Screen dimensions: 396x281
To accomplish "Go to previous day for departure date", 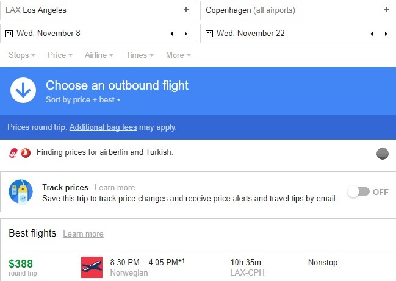I will point(171,34).
